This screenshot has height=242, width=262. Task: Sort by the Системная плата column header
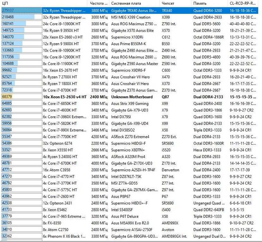point(135,3)
